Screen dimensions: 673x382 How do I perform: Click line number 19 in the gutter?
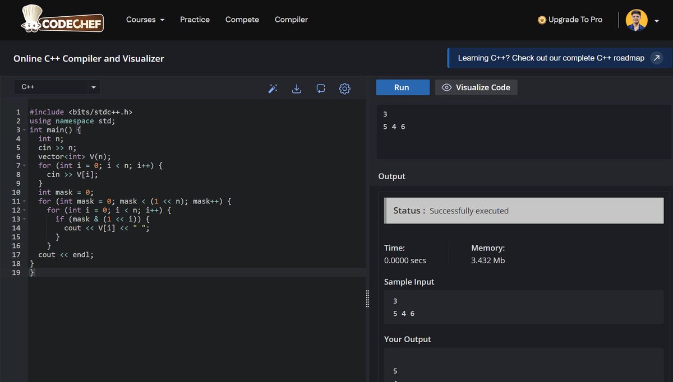[x=16, y=272]
